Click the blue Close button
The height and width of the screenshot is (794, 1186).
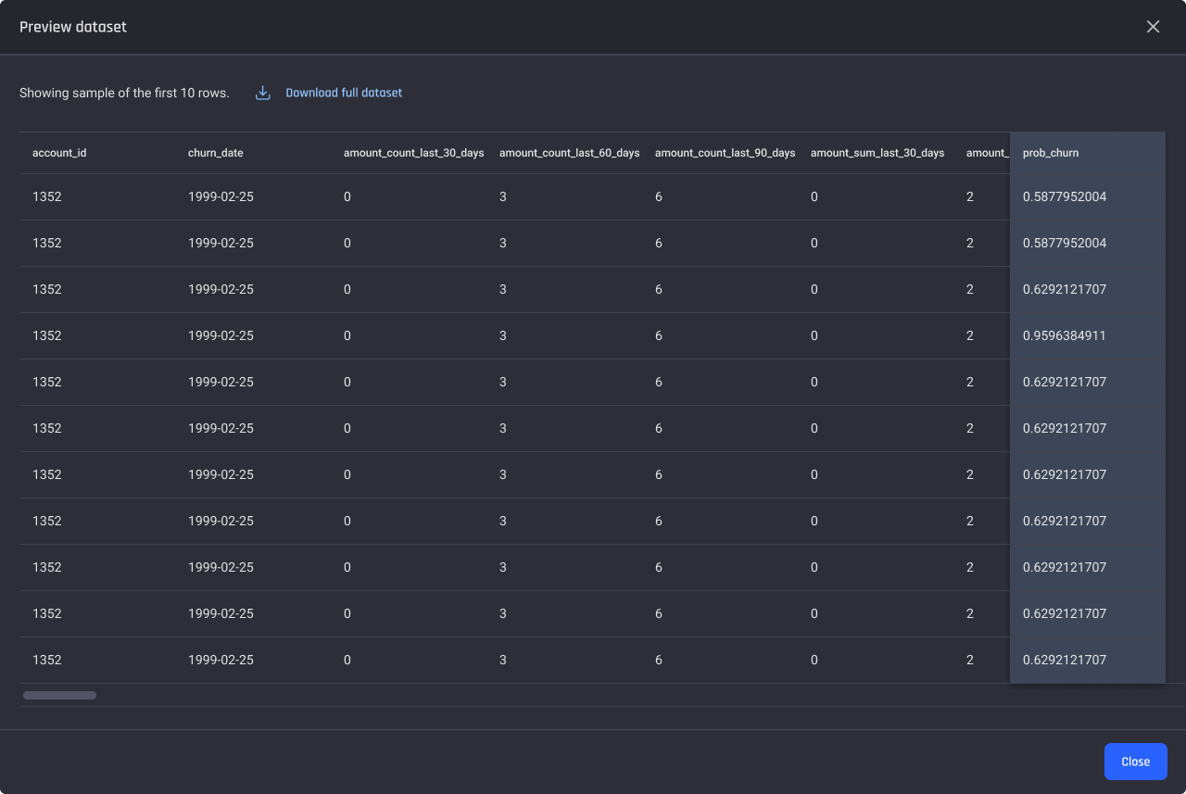point(1135,762)
